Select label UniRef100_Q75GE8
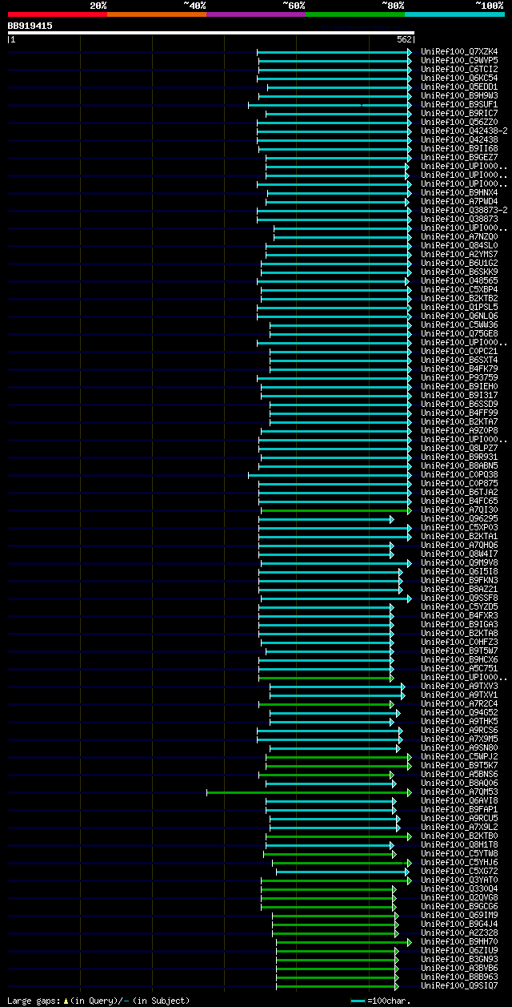 pos(459,333)
